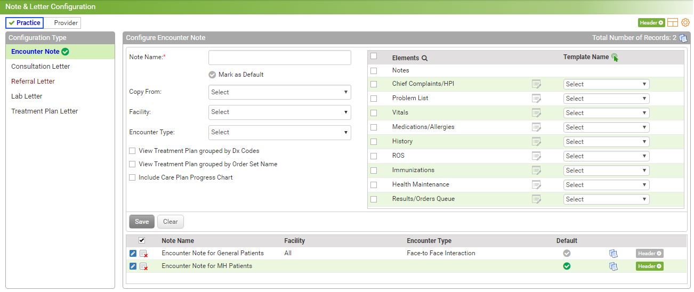This screenshot has width=694, height=292.
Task: Open template dropdown for Immunizations
Action: [607, 171]
